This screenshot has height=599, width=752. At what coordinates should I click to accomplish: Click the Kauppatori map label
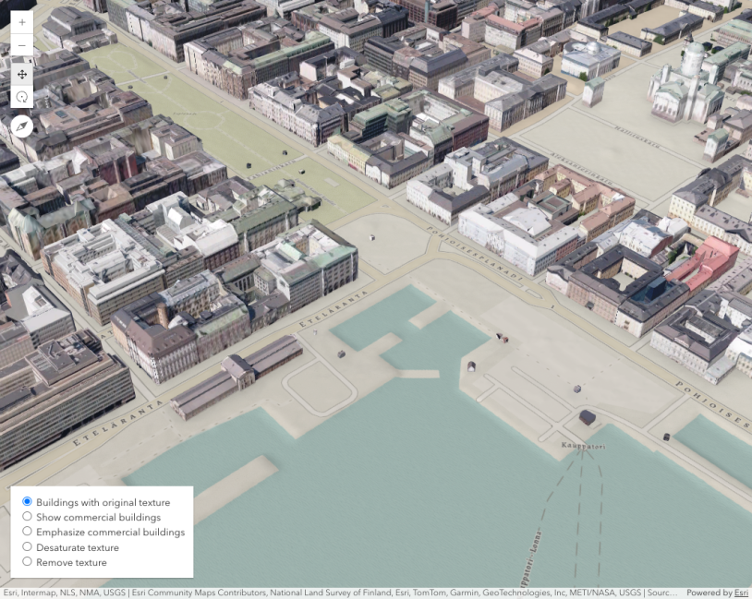[583, 446]
